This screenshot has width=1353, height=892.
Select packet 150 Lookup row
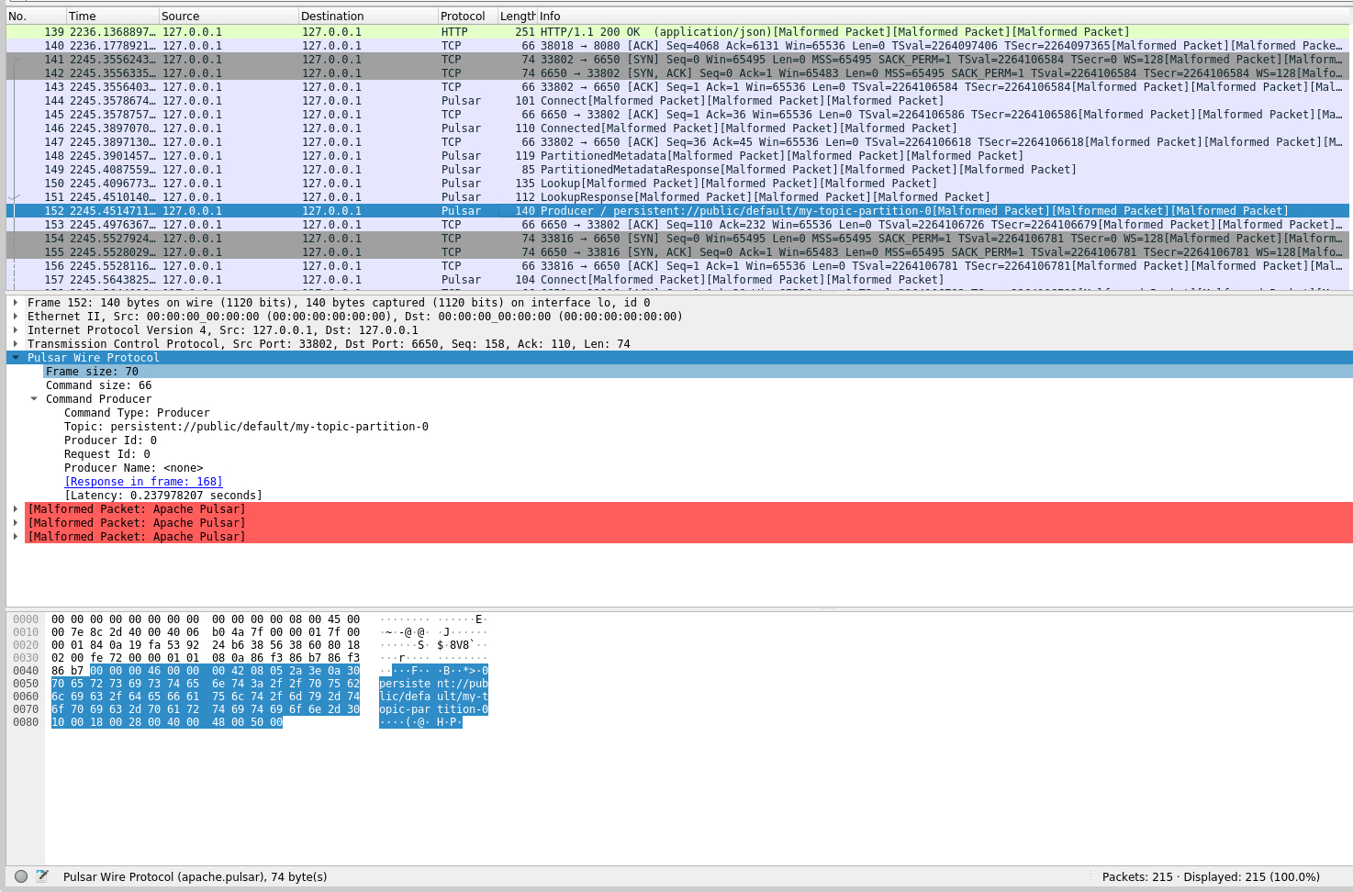pyautogui.click(x=677, y=183)
